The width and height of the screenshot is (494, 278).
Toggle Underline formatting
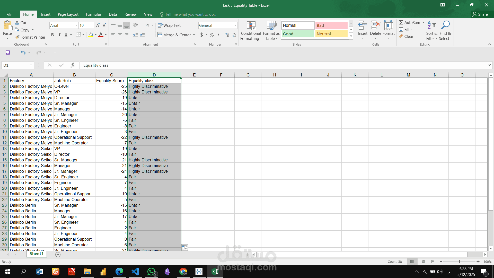pyautogui.click(x=66, y=35)
